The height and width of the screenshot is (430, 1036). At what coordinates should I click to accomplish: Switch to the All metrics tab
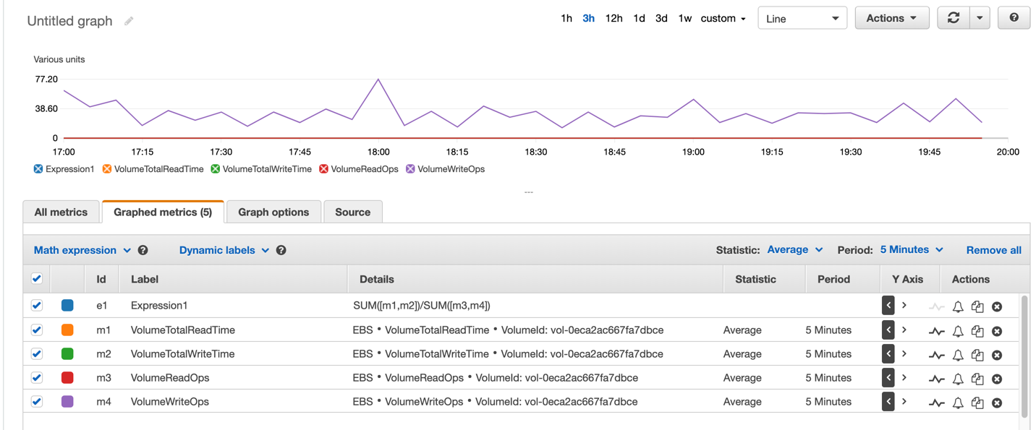[x=61, y=212]
